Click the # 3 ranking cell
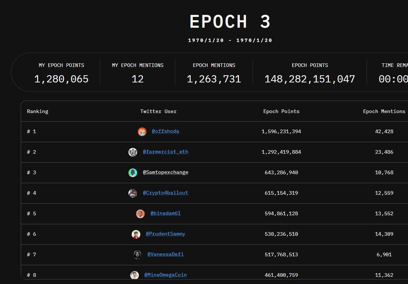The width and height of the screenshot is (408, 284). pyautogui.click(x=32, y=172)
